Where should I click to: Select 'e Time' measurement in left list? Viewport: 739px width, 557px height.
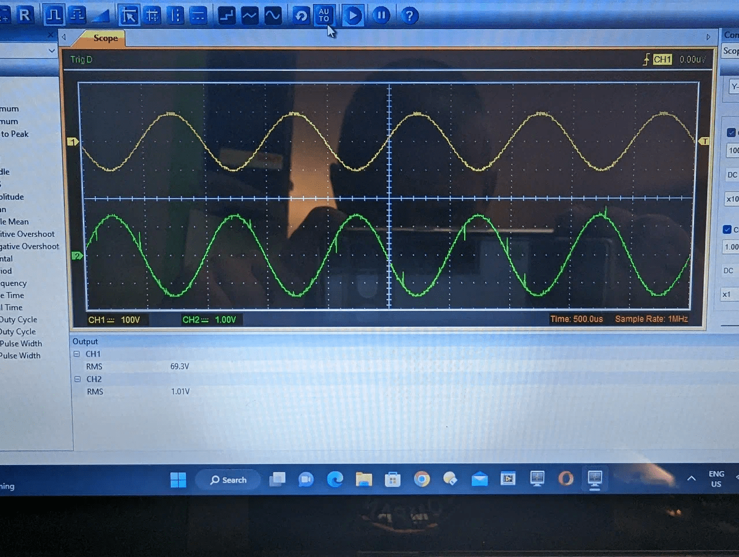click(x=12, y=295)
